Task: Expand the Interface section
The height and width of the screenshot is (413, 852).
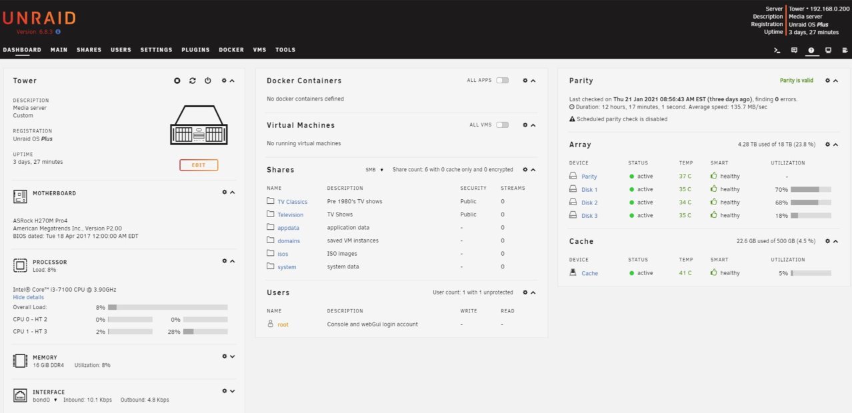Action: point(232,391)
